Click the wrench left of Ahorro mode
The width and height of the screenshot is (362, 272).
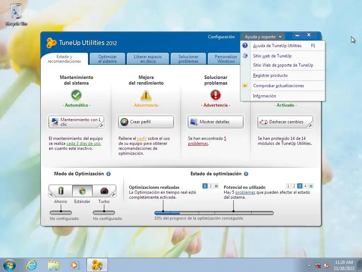click(51, 194)
